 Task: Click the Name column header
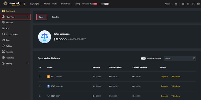[49, 67]
